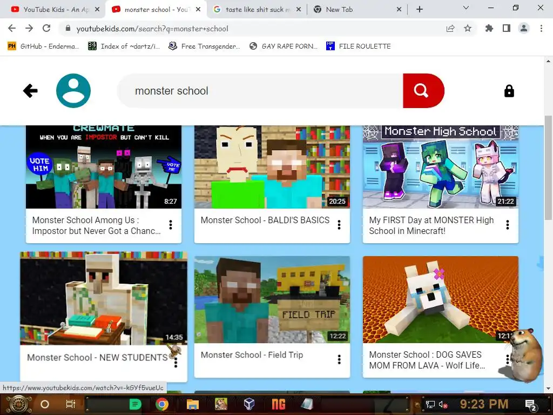Open DOG SAVES MOM FROM LAVA title
Screen dimensions: 553x415
pyautogui.click(x=427, y=360)
